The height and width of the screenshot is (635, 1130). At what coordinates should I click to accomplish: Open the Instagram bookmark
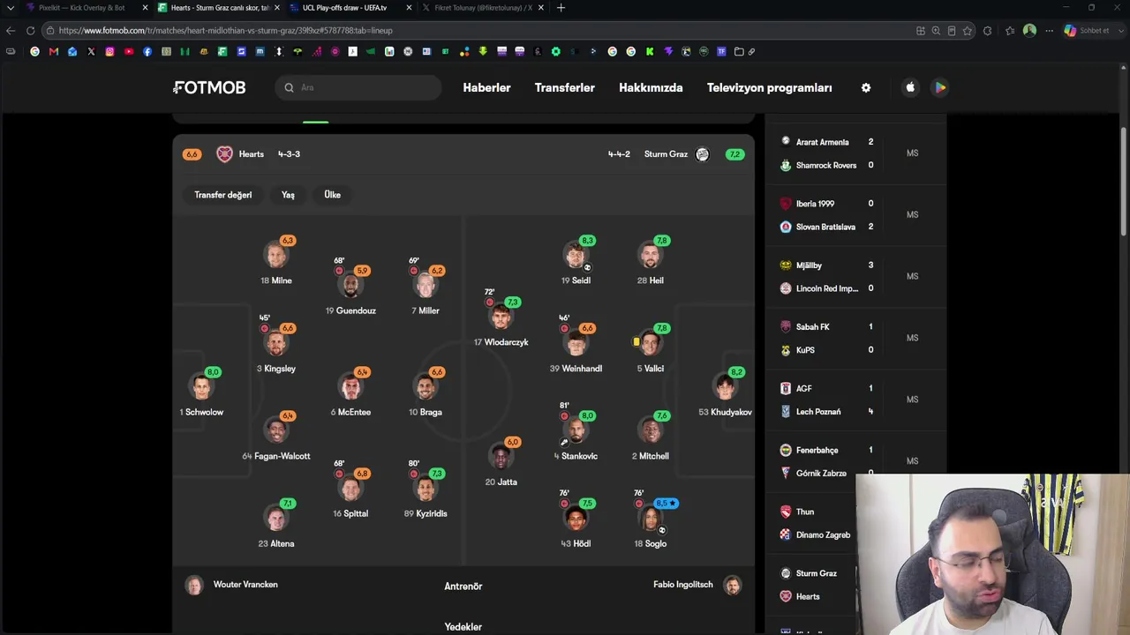coord(109,51)
